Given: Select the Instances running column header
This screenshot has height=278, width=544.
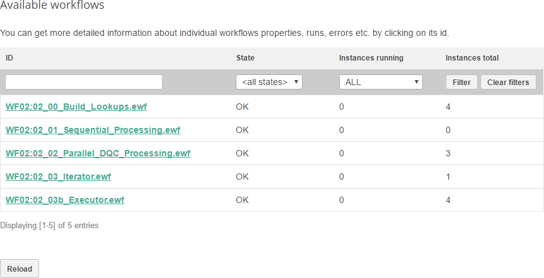Looking at the screenshot, I should (x=371, y=58).
